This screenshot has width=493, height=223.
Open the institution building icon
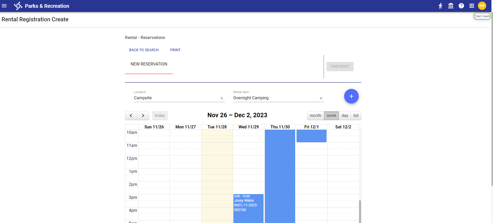451,6
